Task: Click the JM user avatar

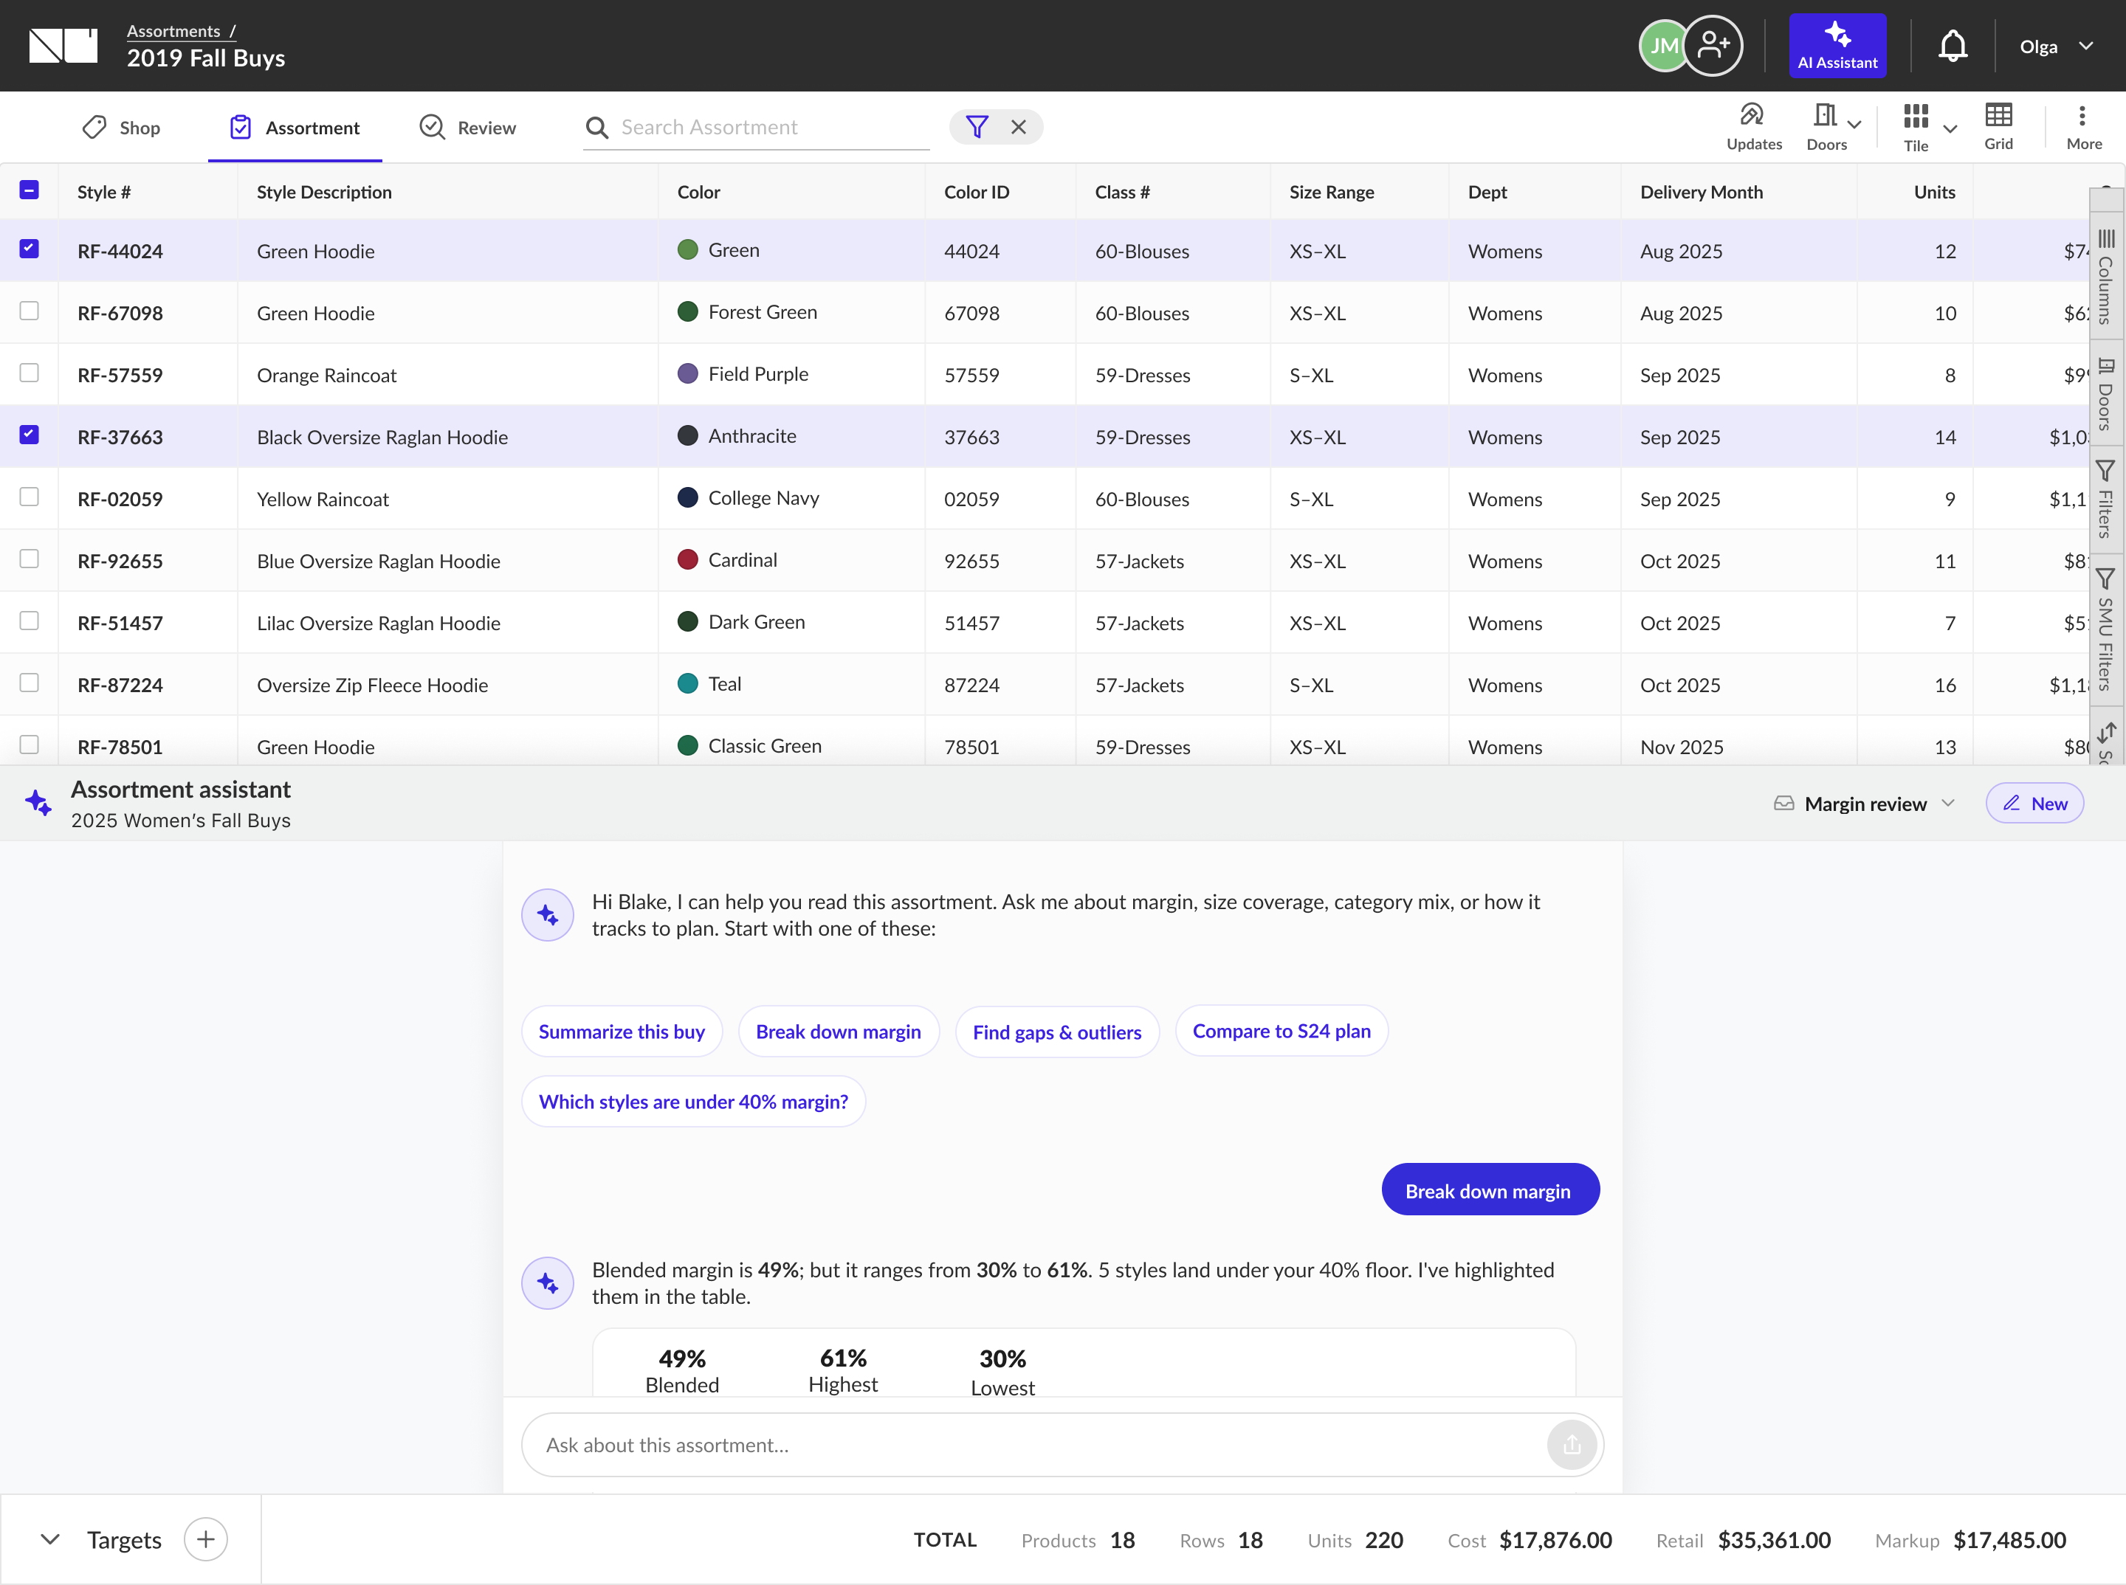Action: click(1663, 45)
